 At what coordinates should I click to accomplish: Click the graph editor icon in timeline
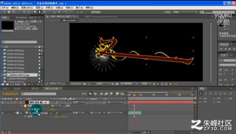(122, 94)
